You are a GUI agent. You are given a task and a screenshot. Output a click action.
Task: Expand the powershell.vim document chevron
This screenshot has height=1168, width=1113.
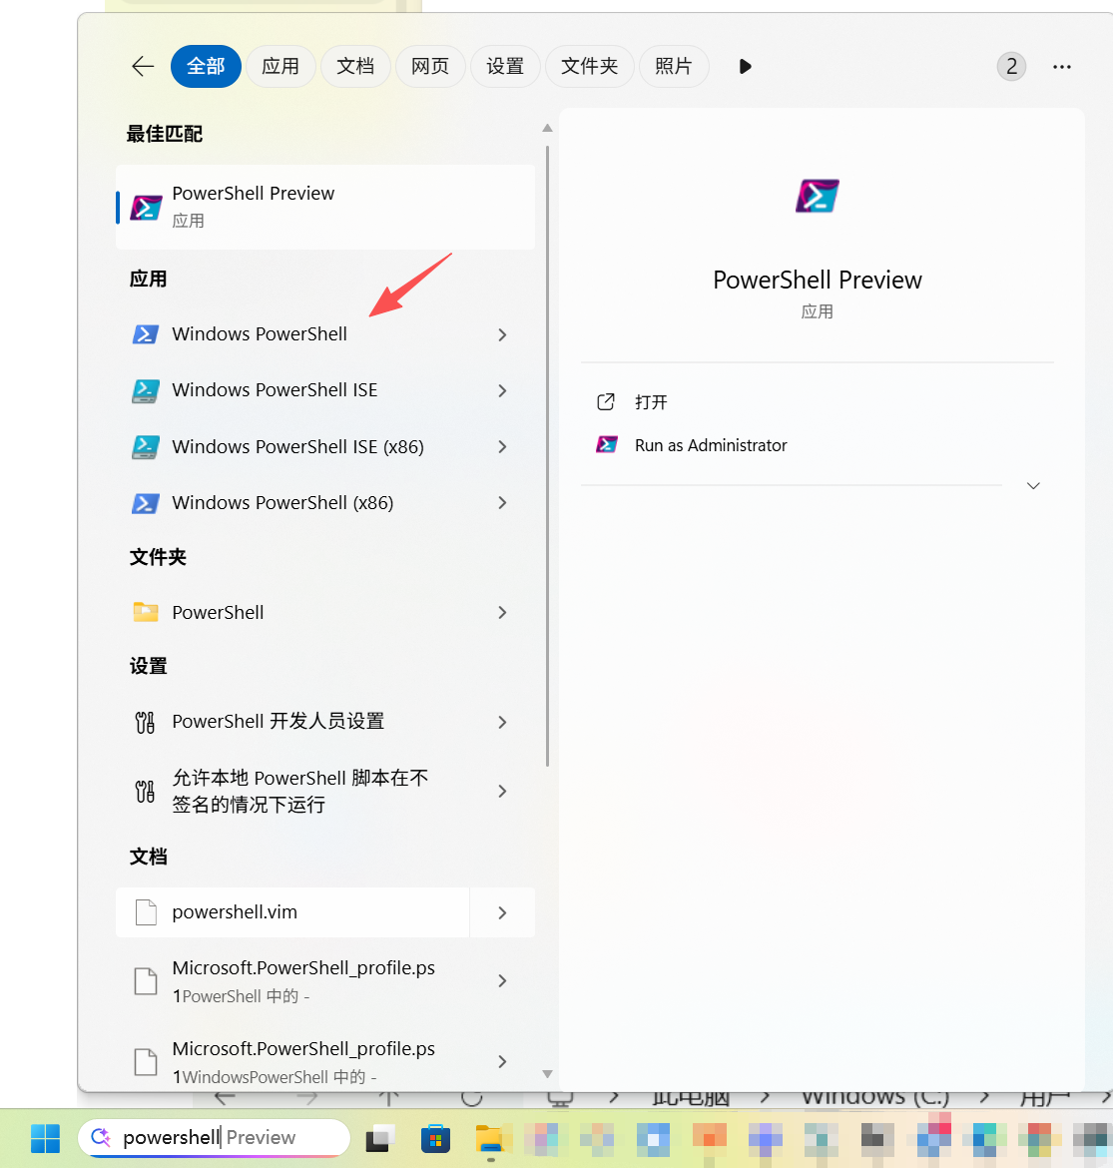click(x=503, y=912)
